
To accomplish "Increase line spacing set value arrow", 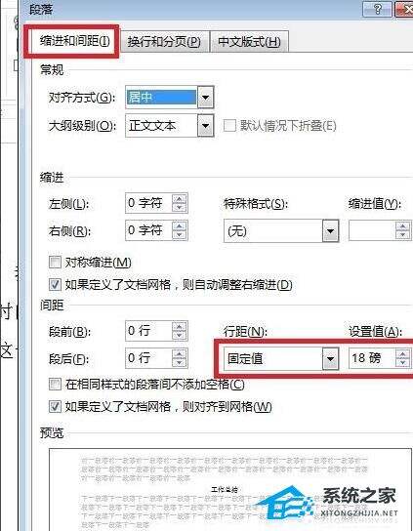I will click(402, 354).
